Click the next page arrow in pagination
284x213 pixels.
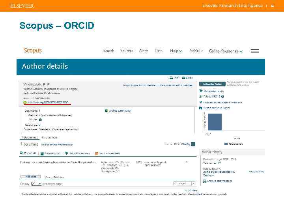[x=193, y=184]
